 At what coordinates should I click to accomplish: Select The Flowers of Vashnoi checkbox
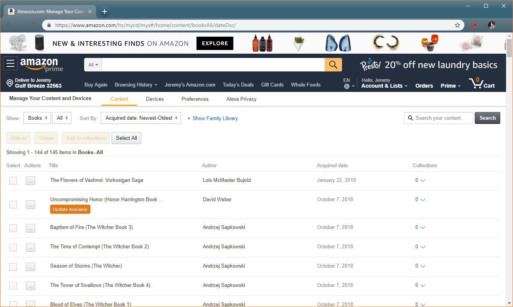pyautogui.click(x=13, y=180)
